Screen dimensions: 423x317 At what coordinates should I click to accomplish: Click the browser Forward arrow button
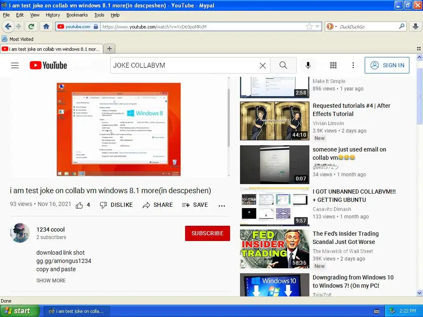[x=18, y=26]
